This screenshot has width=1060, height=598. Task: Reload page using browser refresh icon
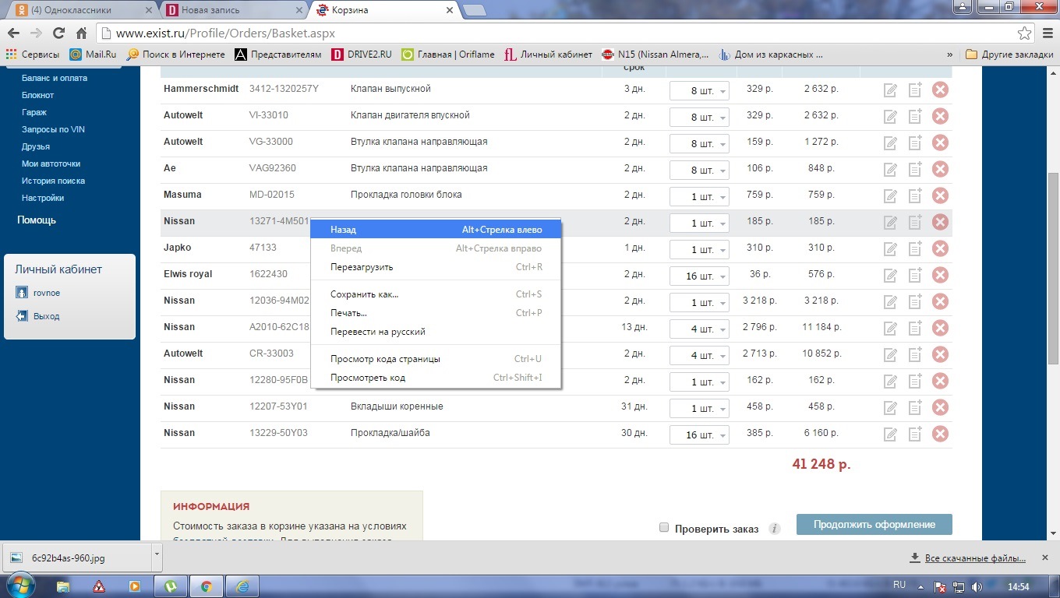58,33
